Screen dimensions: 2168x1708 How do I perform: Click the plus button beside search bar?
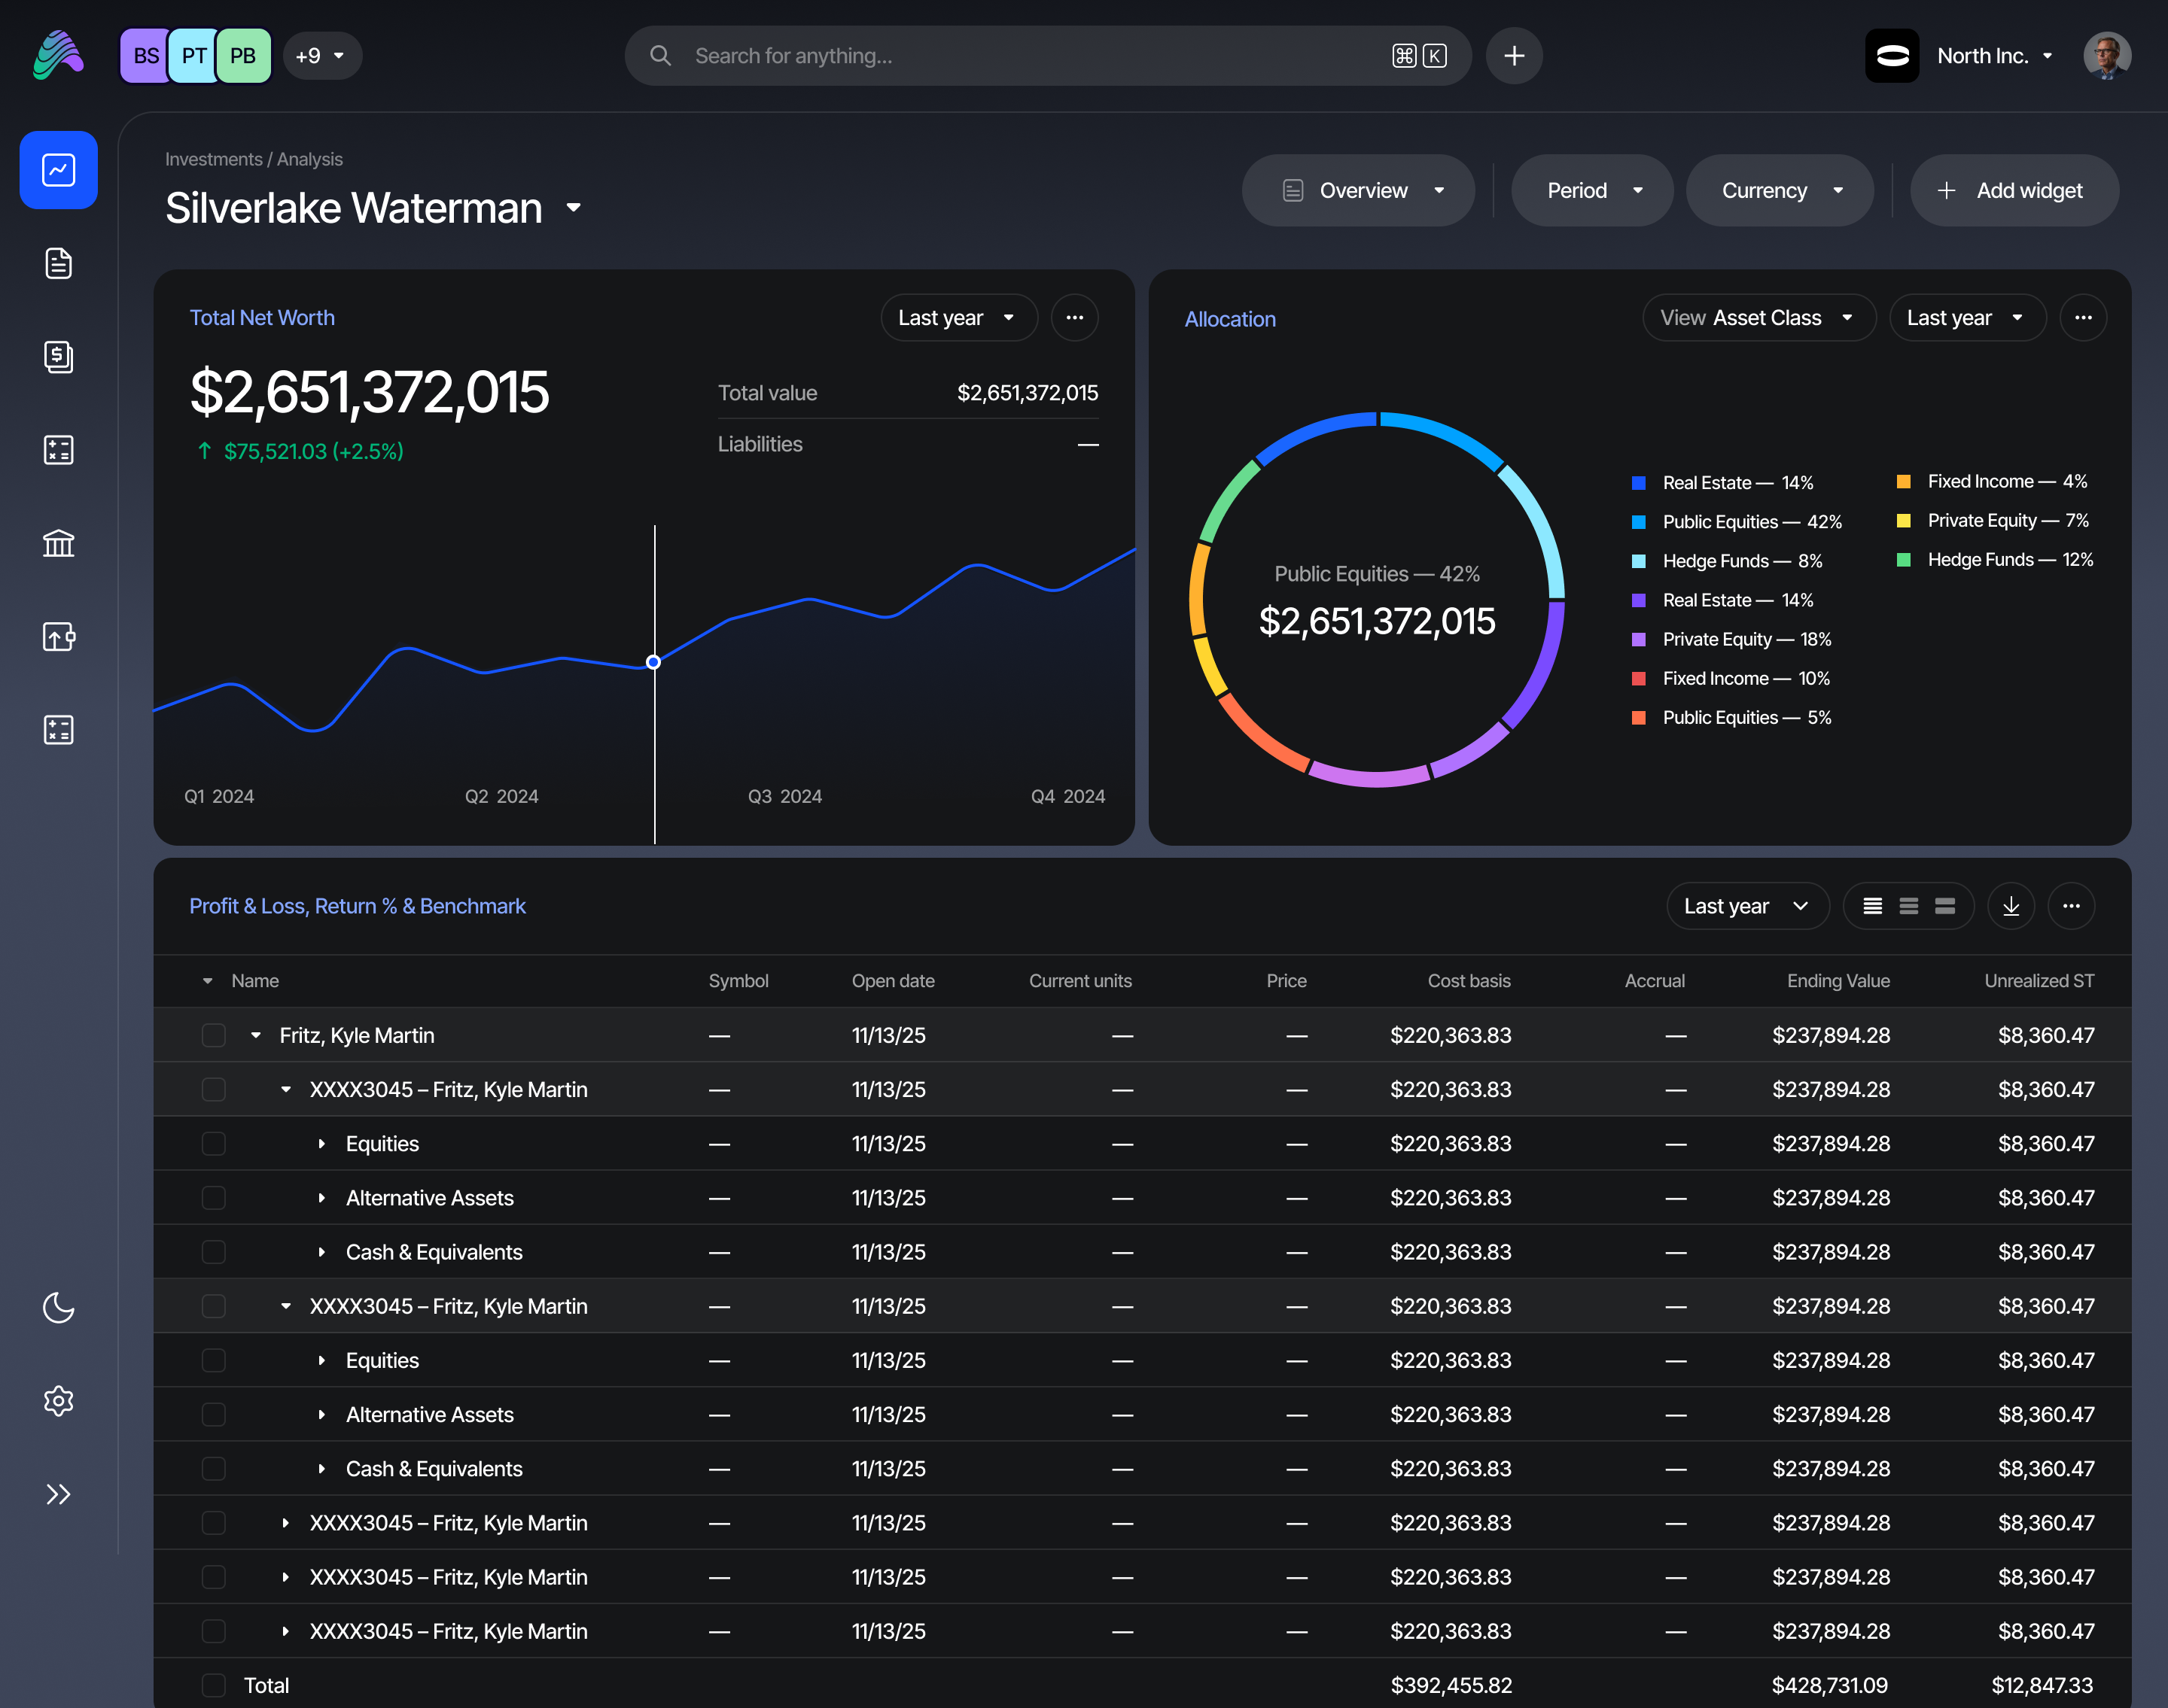[1514, 56]
